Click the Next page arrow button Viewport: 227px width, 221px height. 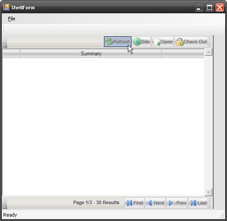pos(155,203)
